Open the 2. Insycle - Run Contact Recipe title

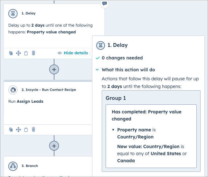click(x=49, y=90)
